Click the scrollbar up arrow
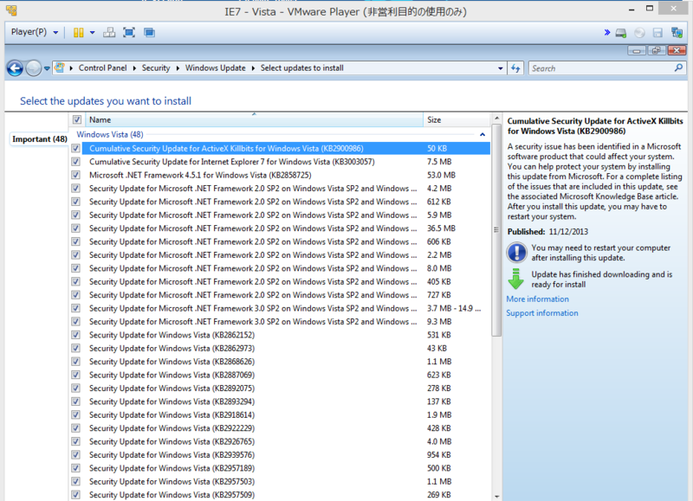The width and height of the screenshot is (693, 501). [496, 119]
